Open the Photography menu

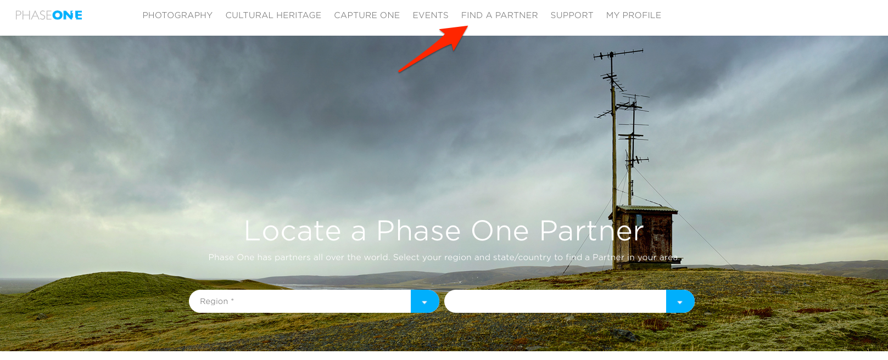[x=177, y=15]
